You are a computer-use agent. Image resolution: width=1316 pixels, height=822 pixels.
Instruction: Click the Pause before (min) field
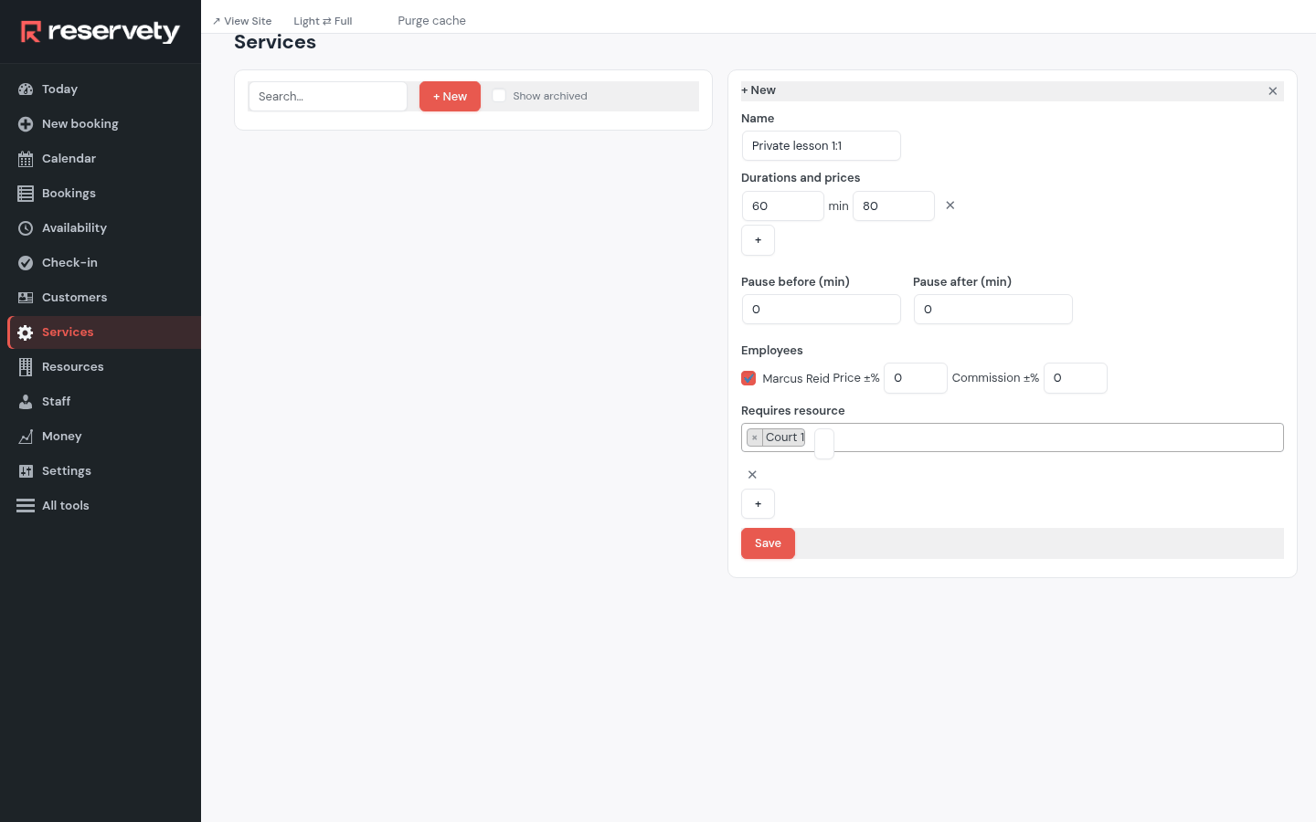[821, 310]
